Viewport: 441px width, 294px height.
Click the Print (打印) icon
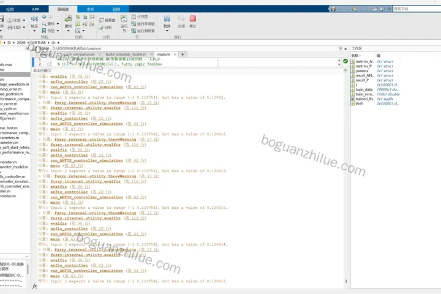(x=10, y=28)
